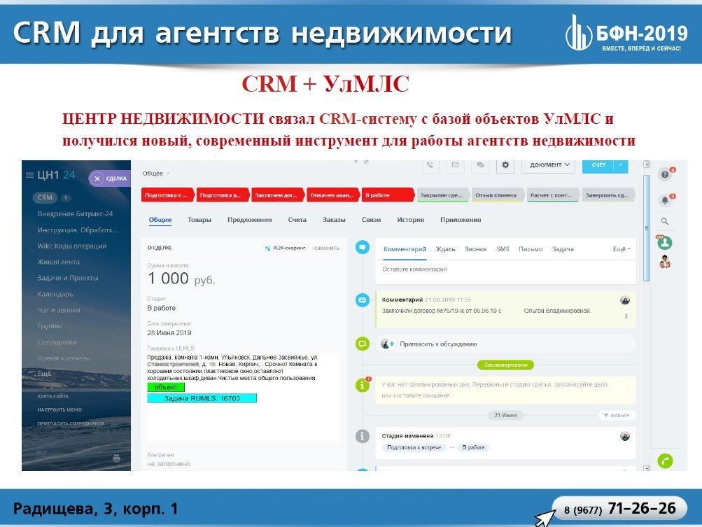The height and width of the screenshot is (527, 702).
Task: Expand the arrow next to СЧЁТ
Action: (x=621, y=165)
